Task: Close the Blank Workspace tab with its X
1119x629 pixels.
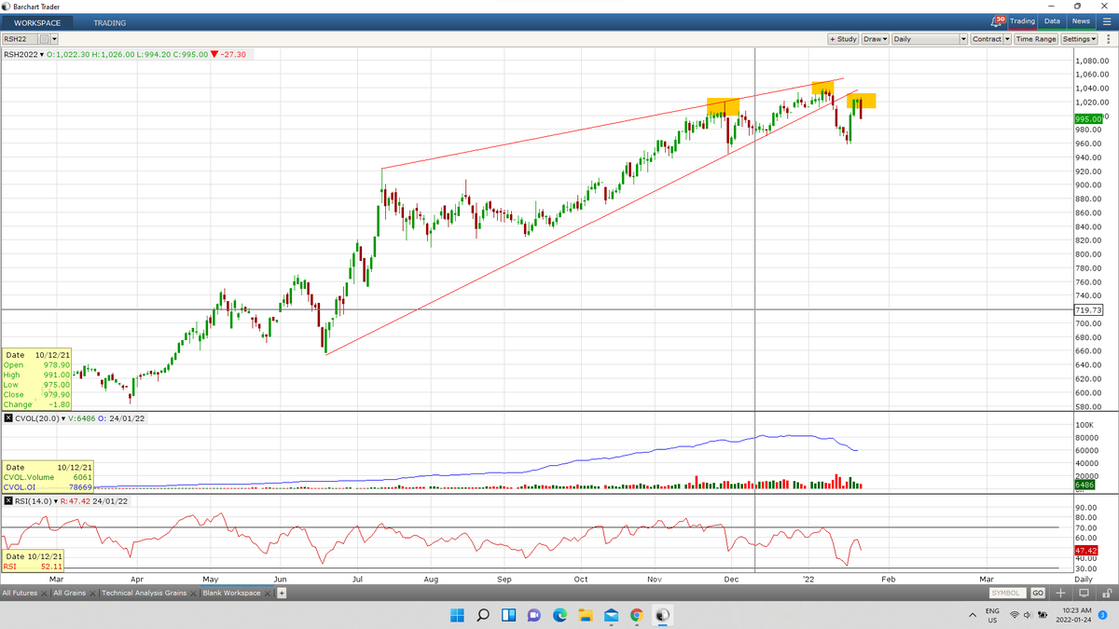Action: pos(267,593)
